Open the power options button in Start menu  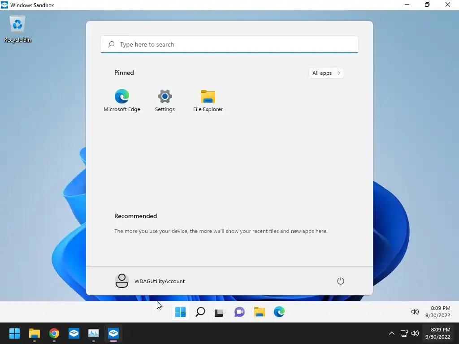pyautogui.click(x=341, y=281)
